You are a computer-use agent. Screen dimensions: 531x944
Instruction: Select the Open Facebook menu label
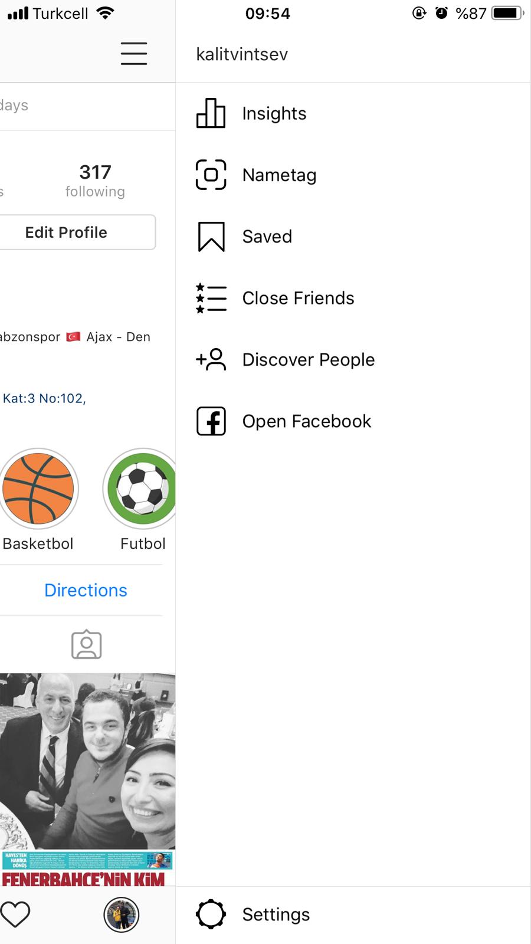(307, 421)
